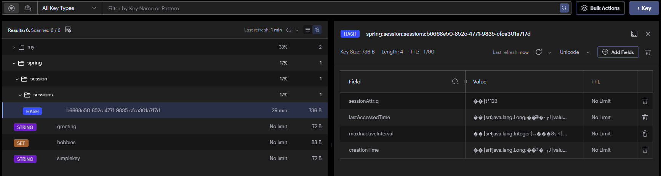
Task: Open Bulk Actions
Action: (600, 8)
